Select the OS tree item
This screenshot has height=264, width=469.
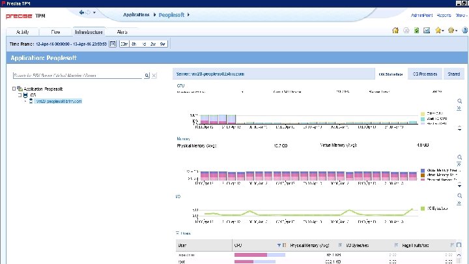pos(33,95)
